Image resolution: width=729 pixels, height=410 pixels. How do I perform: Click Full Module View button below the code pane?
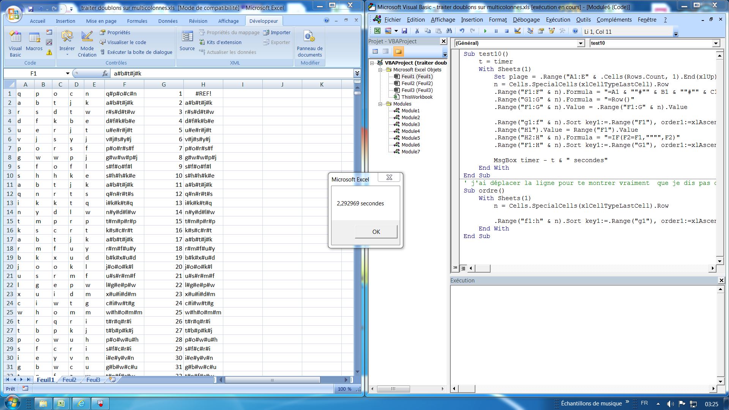[463, 268]
